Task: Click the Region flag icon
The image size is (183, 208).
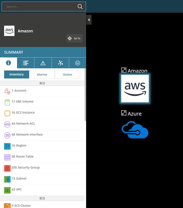Action: pyautogui.click(x=7, y=146)
